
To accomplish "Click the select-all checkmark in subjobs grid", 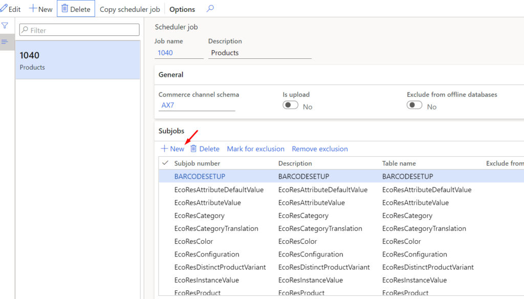I will click(165, 163).
